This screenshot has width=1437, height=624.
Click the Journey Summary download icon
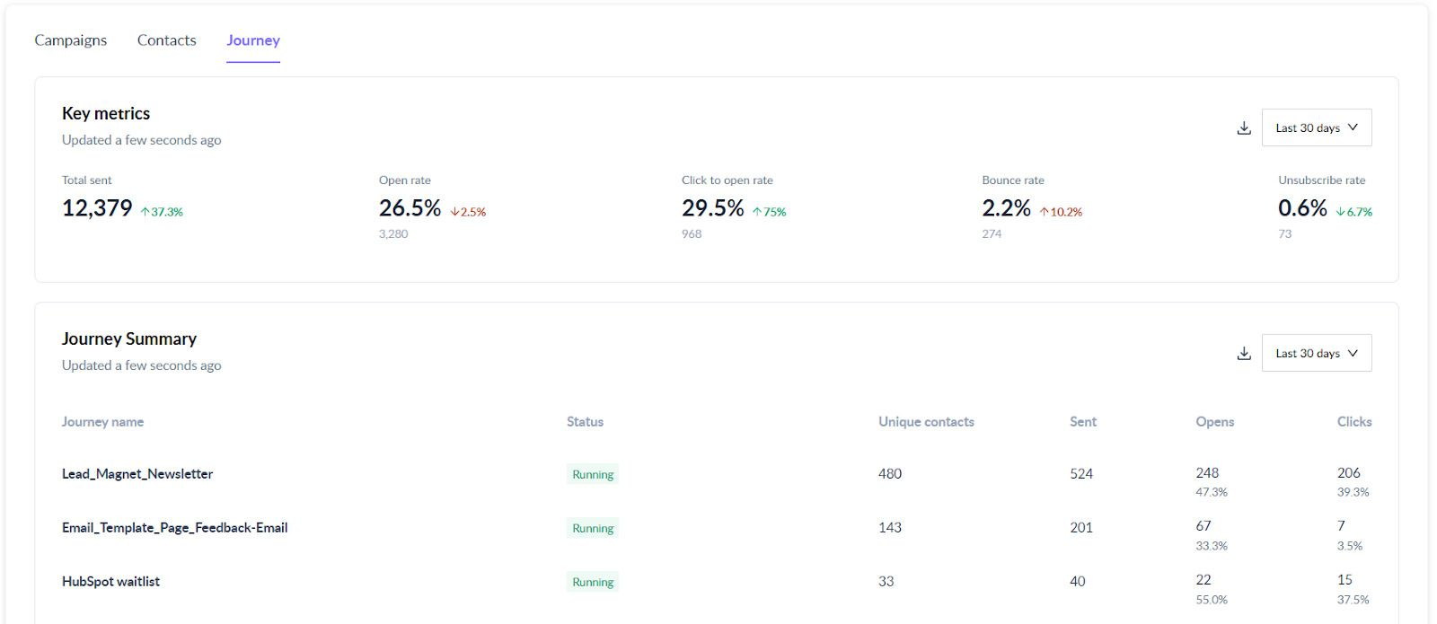pyautogui.click(x=1244, y=354)
